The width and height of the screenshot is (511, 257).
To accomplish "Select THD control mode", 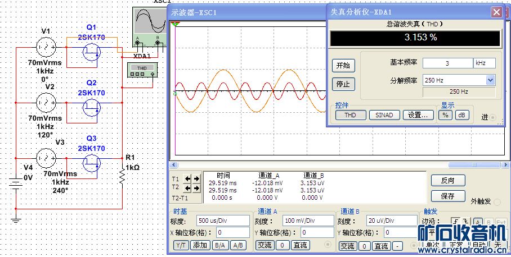I will (x=351, y=115).
